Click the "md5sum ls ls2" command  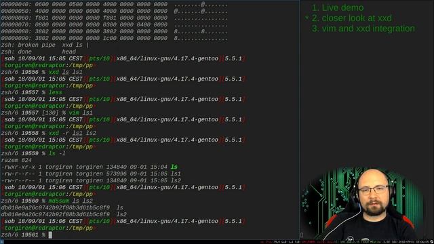pyautogui.click(x=71, y=201)
